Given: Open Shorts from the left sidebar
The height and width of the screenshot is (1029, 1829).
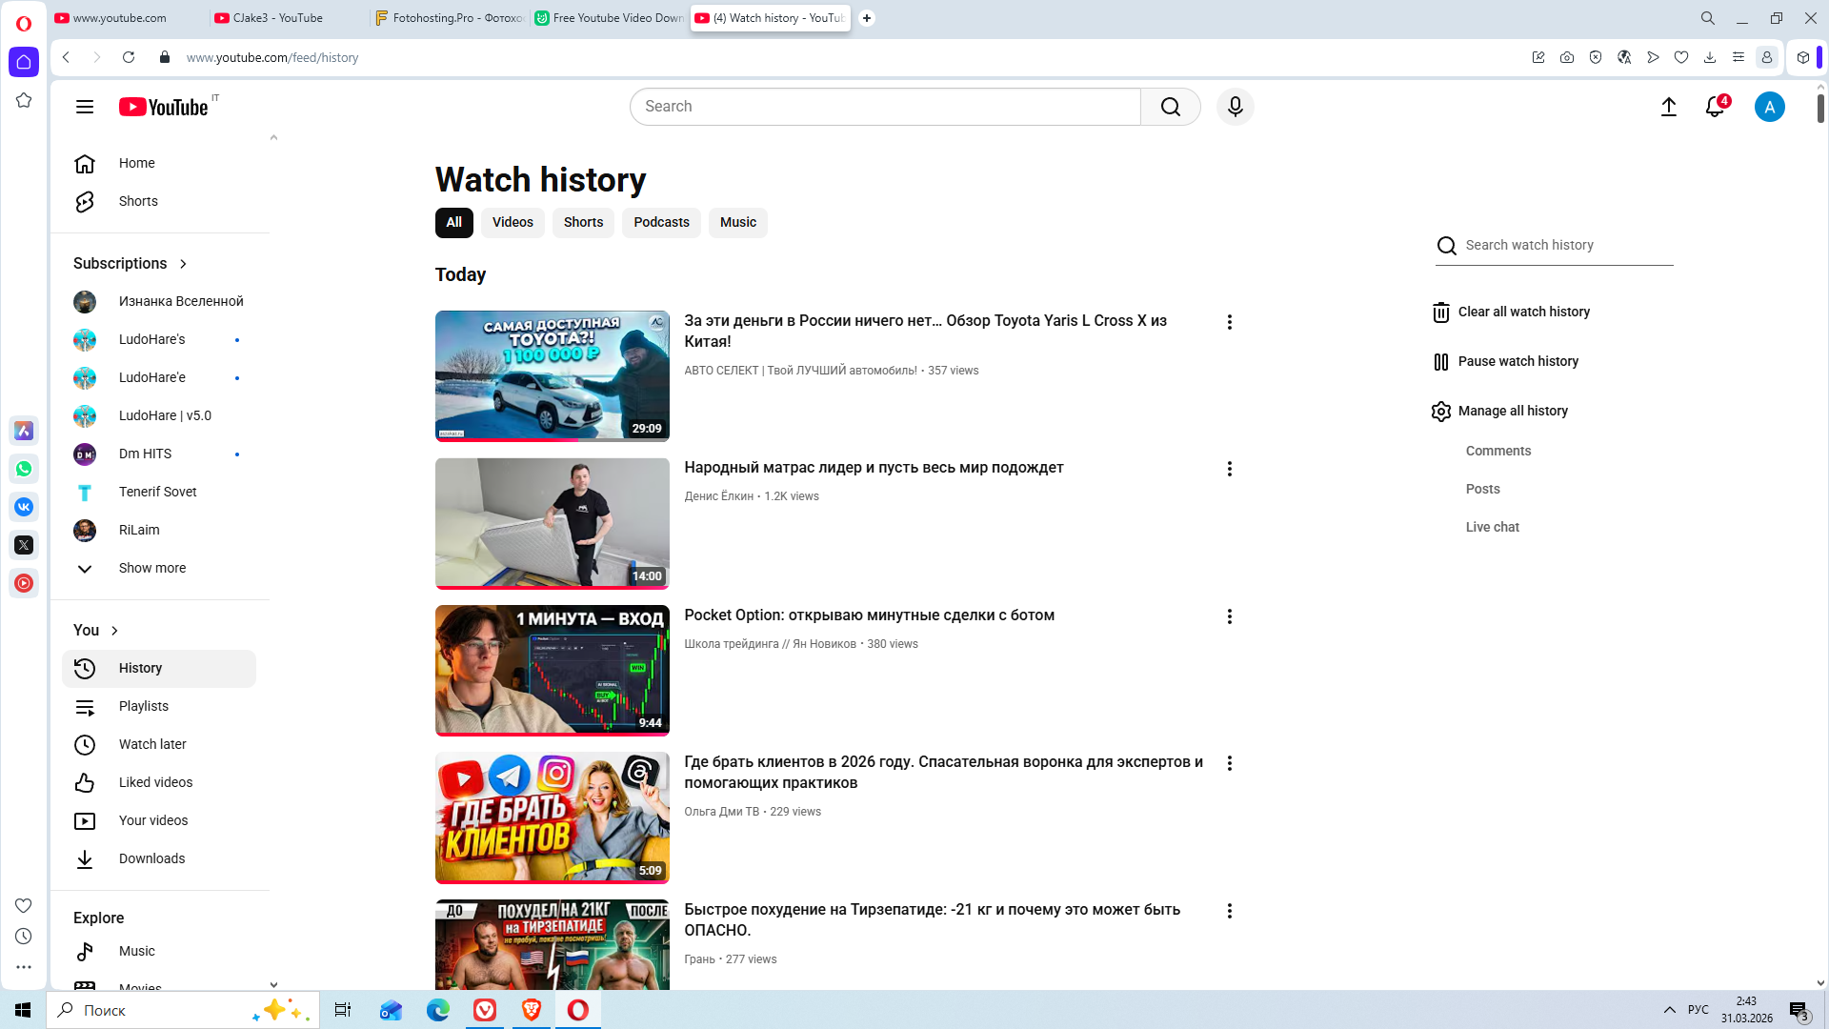Looking at the screenshot, I should [x=138, y=201].
